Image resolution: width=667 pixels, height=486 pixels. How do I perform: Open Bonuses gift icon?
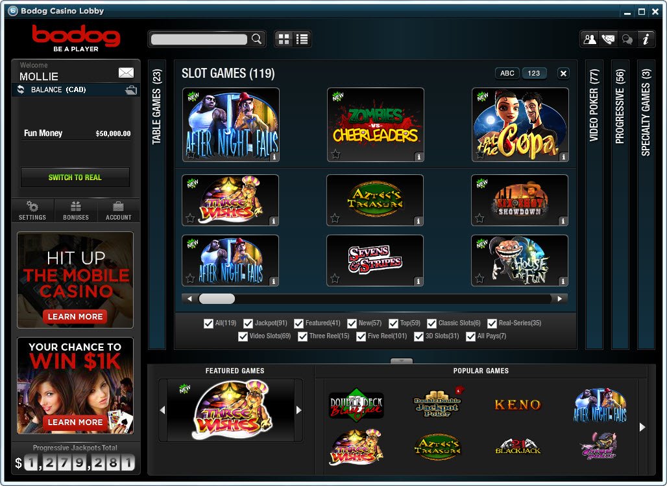pyautogui.click(x=76, y=211)
